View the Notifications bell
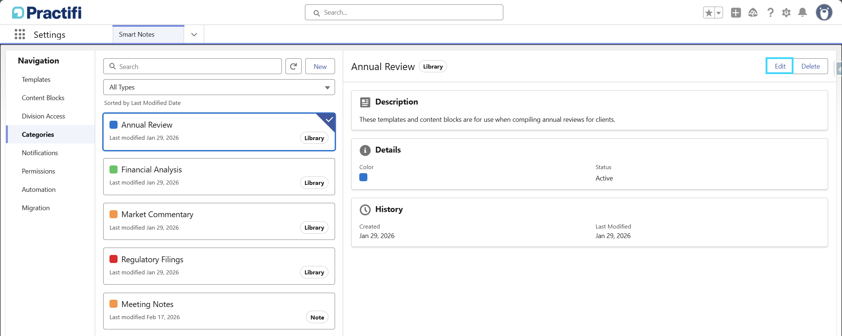The height and width of the screenshot is (336, 842). [803, 13]
